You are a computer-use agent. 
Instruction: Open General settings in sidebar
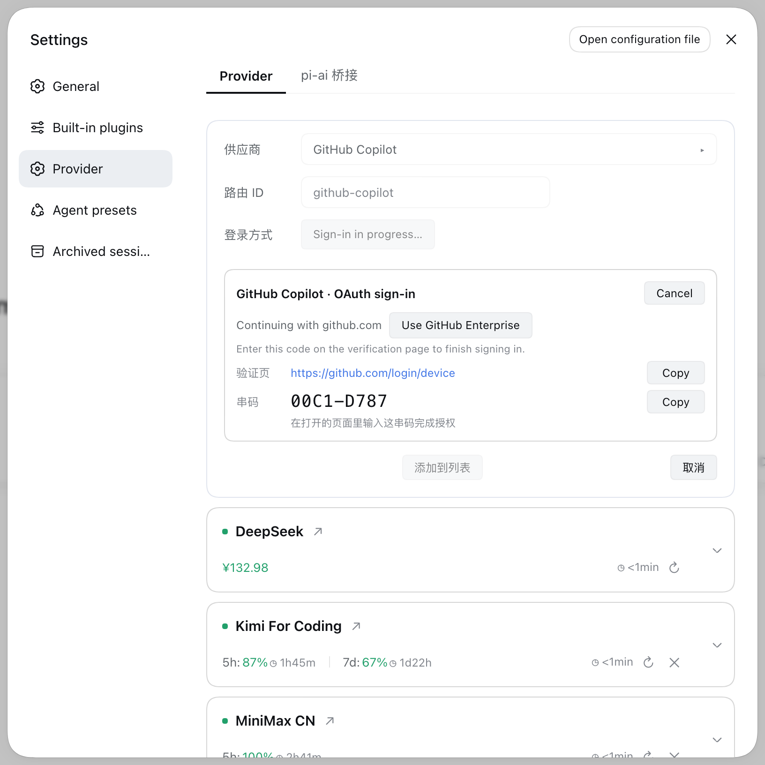tap(96, 86)
